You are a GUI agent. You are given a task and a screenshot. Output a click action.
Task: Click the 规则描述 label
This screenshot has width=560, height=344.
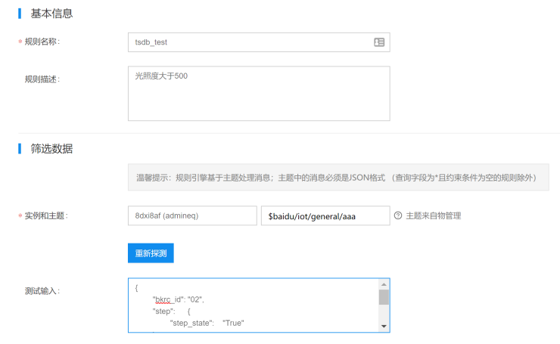[42, 79]
